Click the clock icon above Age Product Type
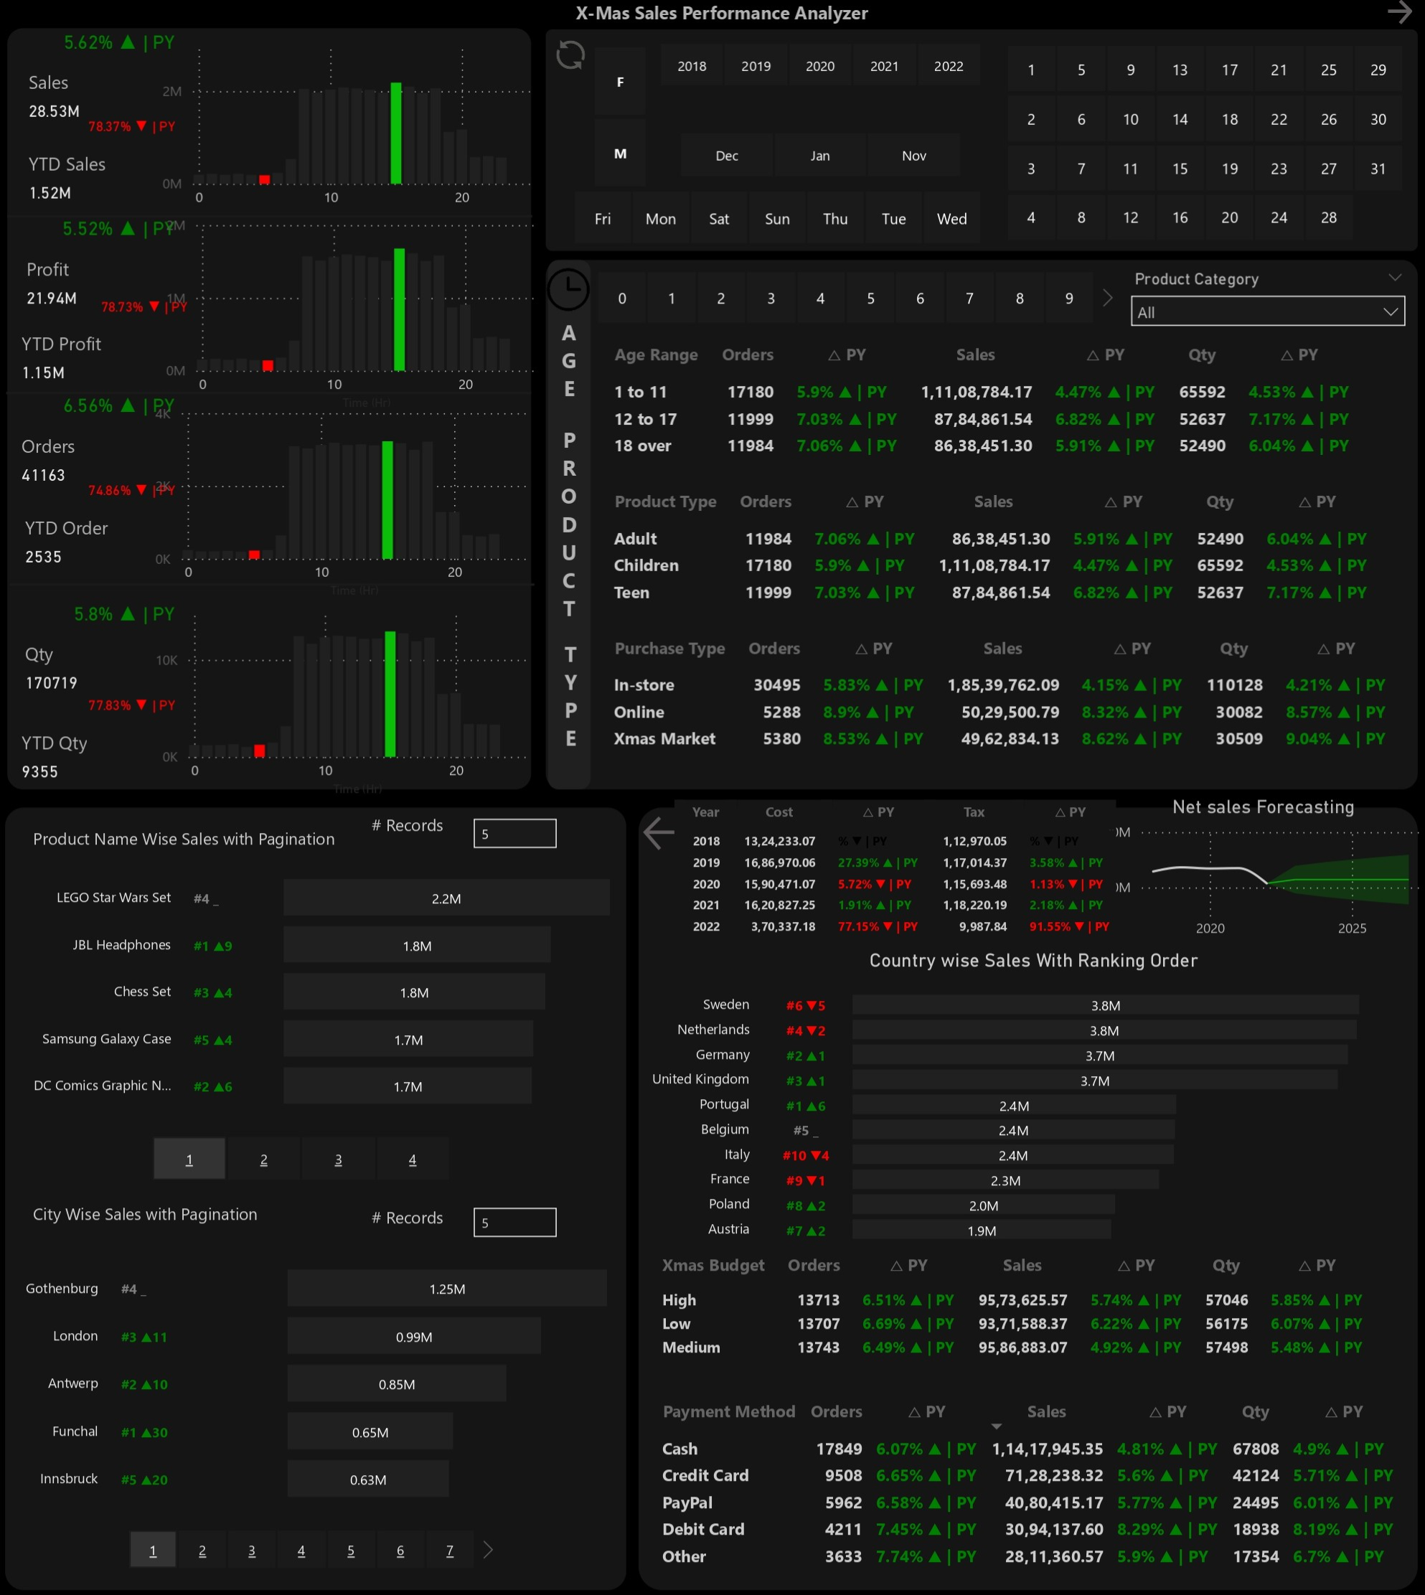Image resolution: width=1425 pixels, height=1595 pixels. (x=568, y=289)
